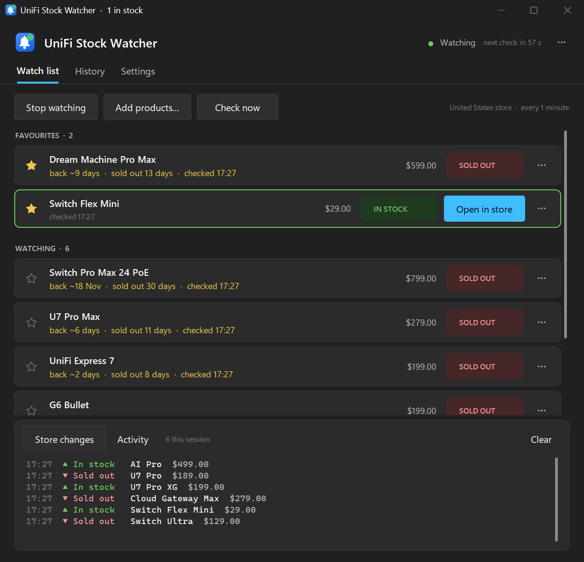Go to the Settings tab
The height and width of the screenshot is (562, 584).
click(x=138, y=71)
